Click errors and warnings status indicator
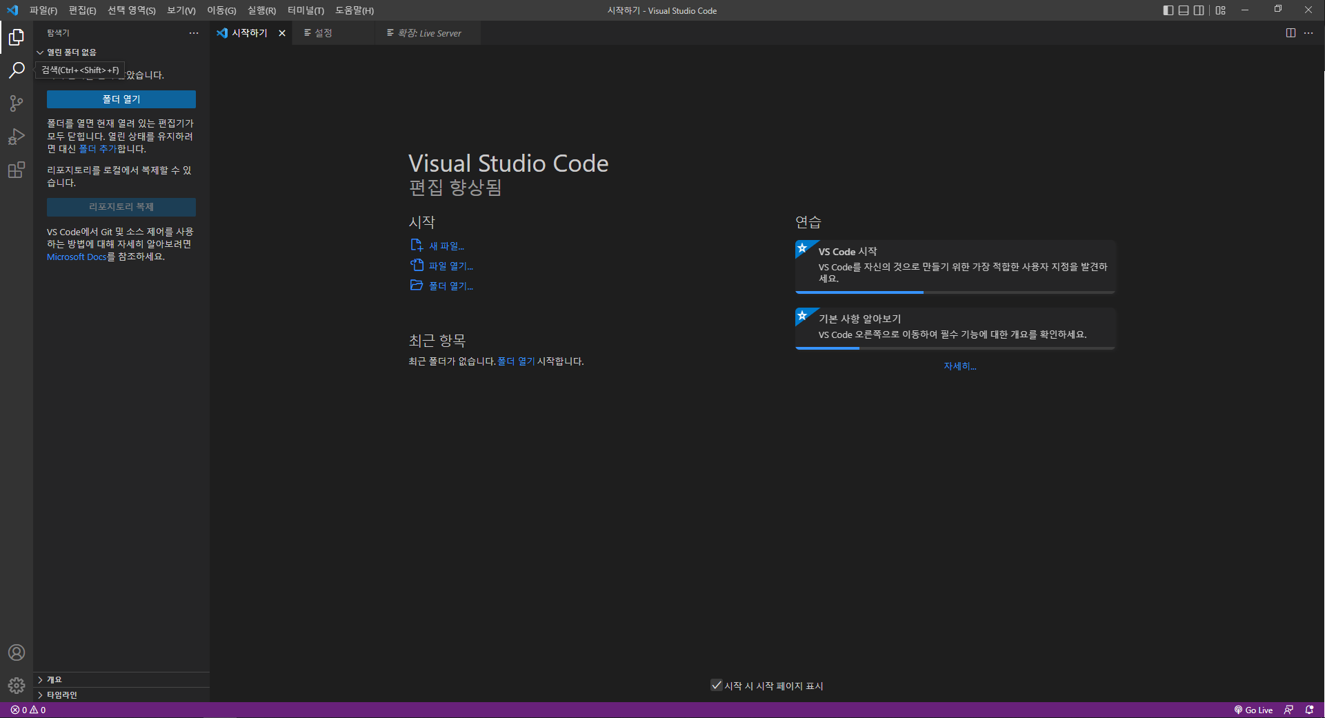 pos(28,710)
